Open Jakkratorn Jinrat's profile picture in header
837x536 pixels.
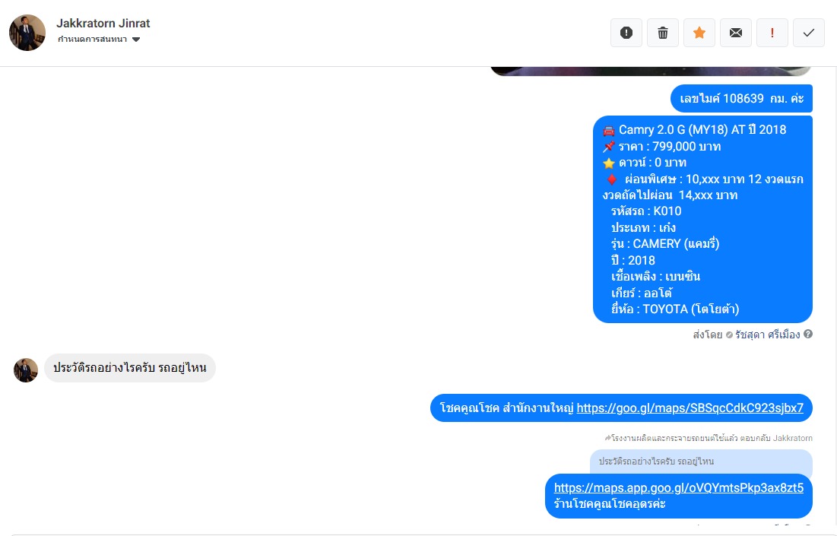coord(27,33)
